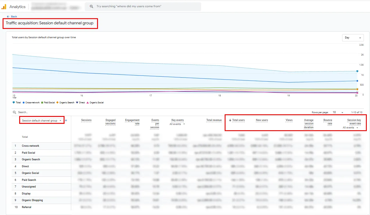Click the magnifier icon in the top search bar

[91, 6]
